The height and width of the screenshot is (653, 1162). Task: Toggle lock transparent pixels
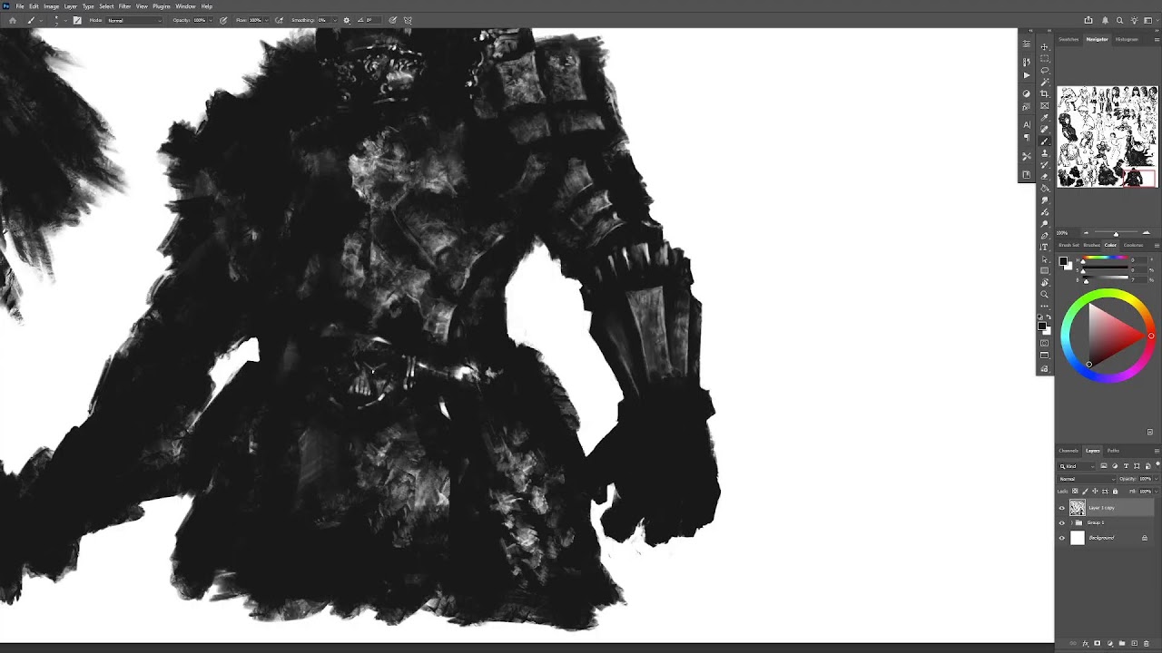(x=1075, y=491)
